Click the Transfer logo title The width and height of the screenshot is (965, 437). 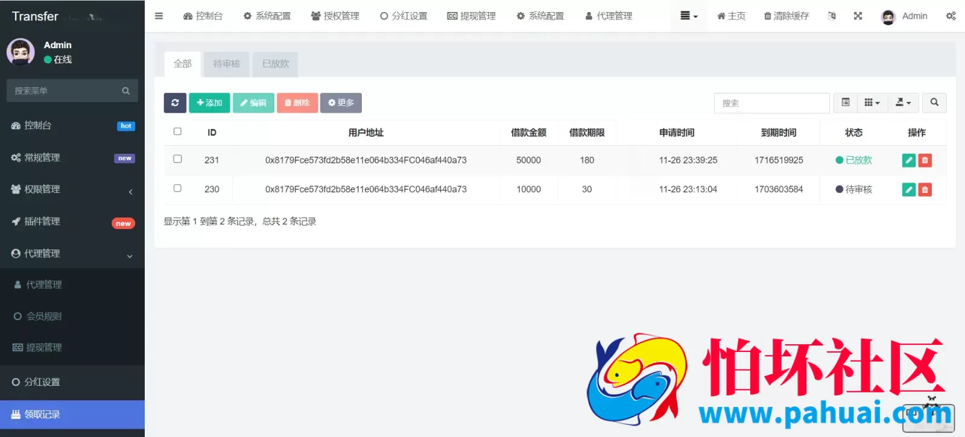[x=36, y=16]
